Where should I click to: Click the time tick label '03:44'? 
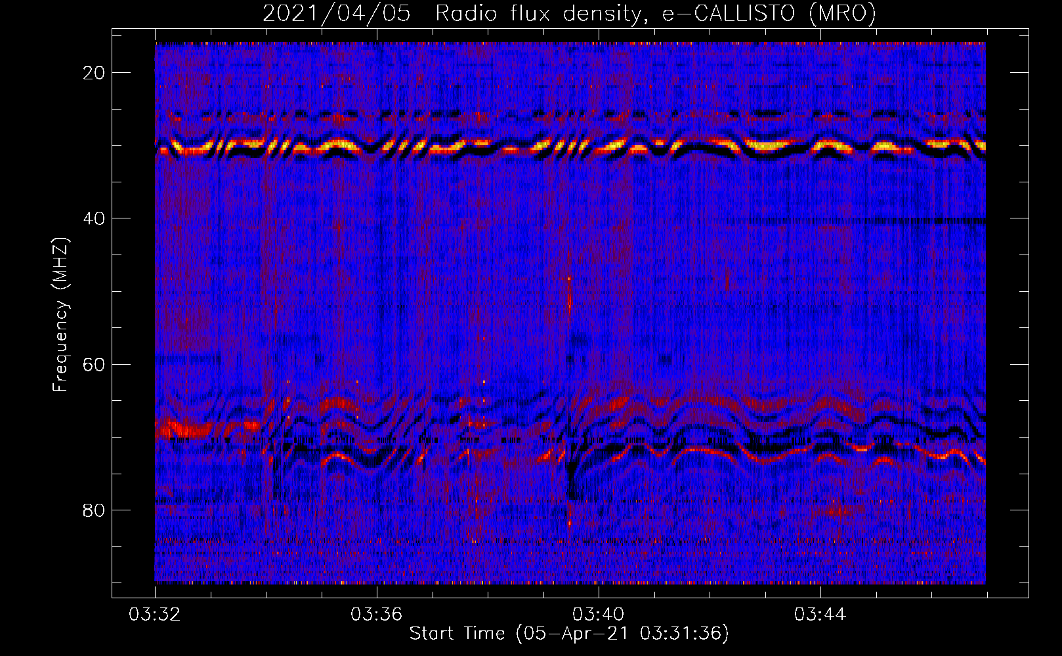820,615
